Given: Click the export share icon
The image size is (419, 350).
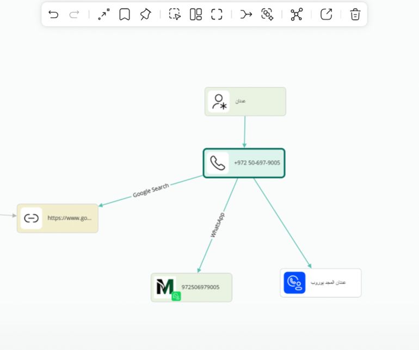Looking at the screenshot, I should pyautogui.click(x=326, y=15).
